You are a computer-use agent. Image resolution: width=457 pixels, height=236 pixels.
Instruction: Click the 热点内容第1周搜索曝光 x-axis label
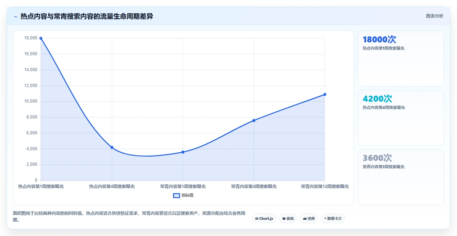click(41, 187)
